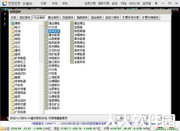Click the sector list vertical scrollbar
Viewport: 180px width, 131px height.
pyautogui.click(x=41, y=43)
